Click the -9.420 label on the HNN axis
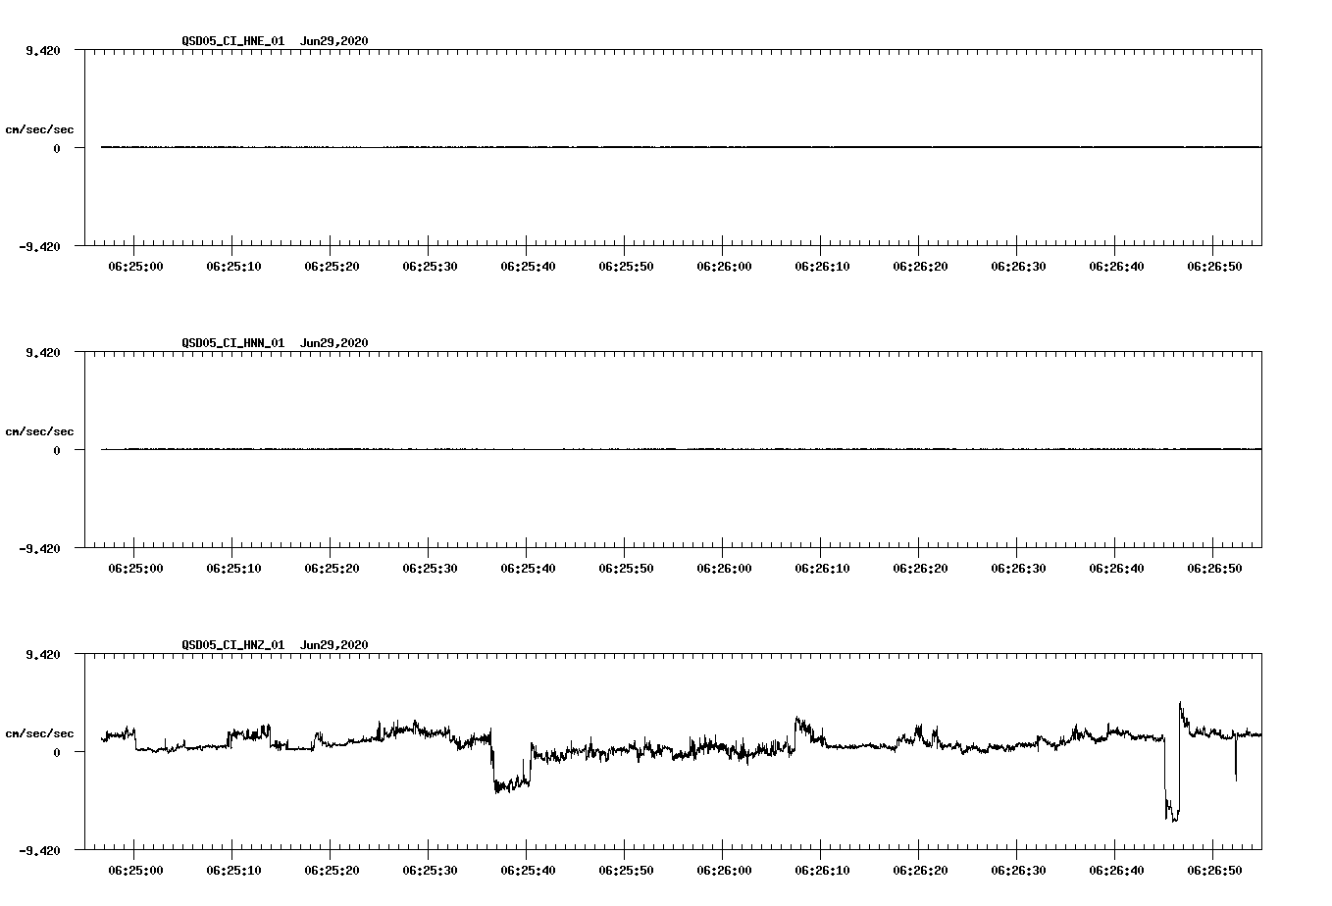 [x=40, y=549]
